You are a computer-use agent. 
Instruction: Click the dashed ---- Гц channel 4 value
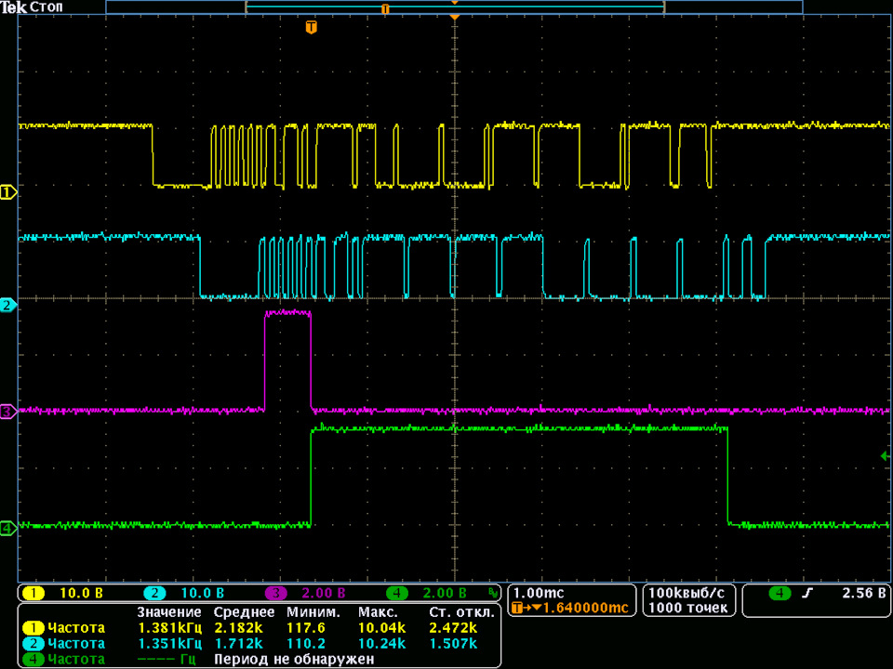pos(167,660)
